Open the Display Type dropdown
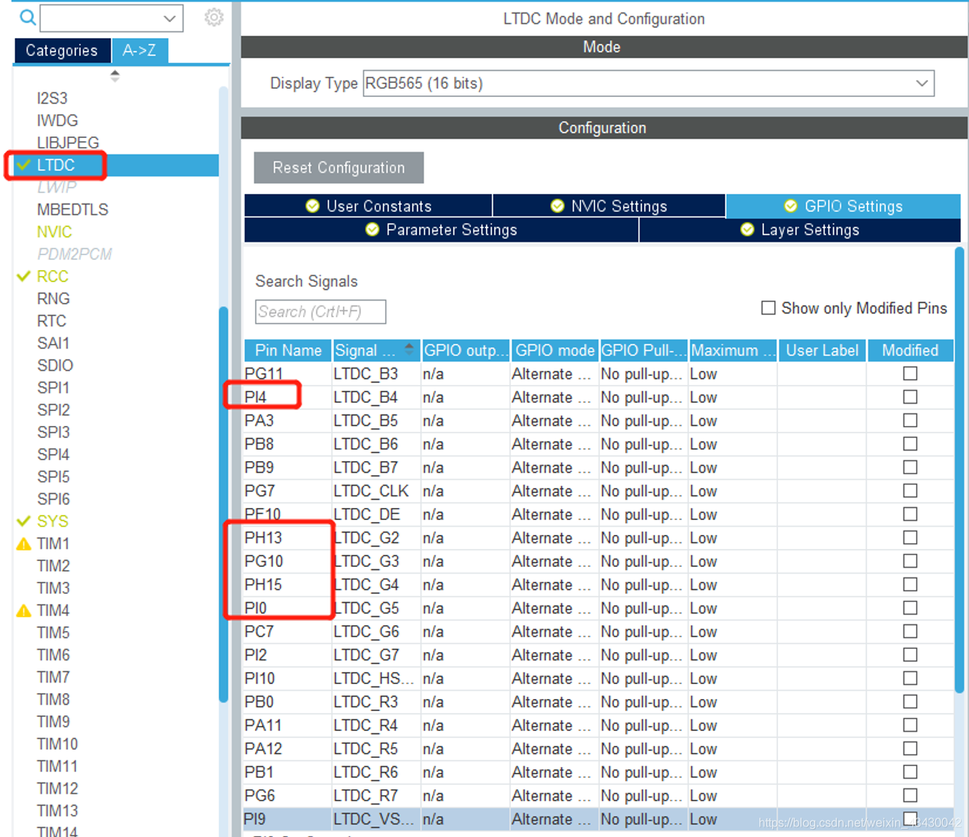 click(922, 84)
